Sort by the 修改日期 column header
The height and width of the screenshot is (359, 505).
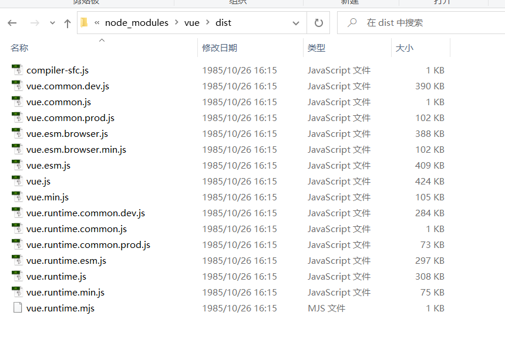point(220,48)
